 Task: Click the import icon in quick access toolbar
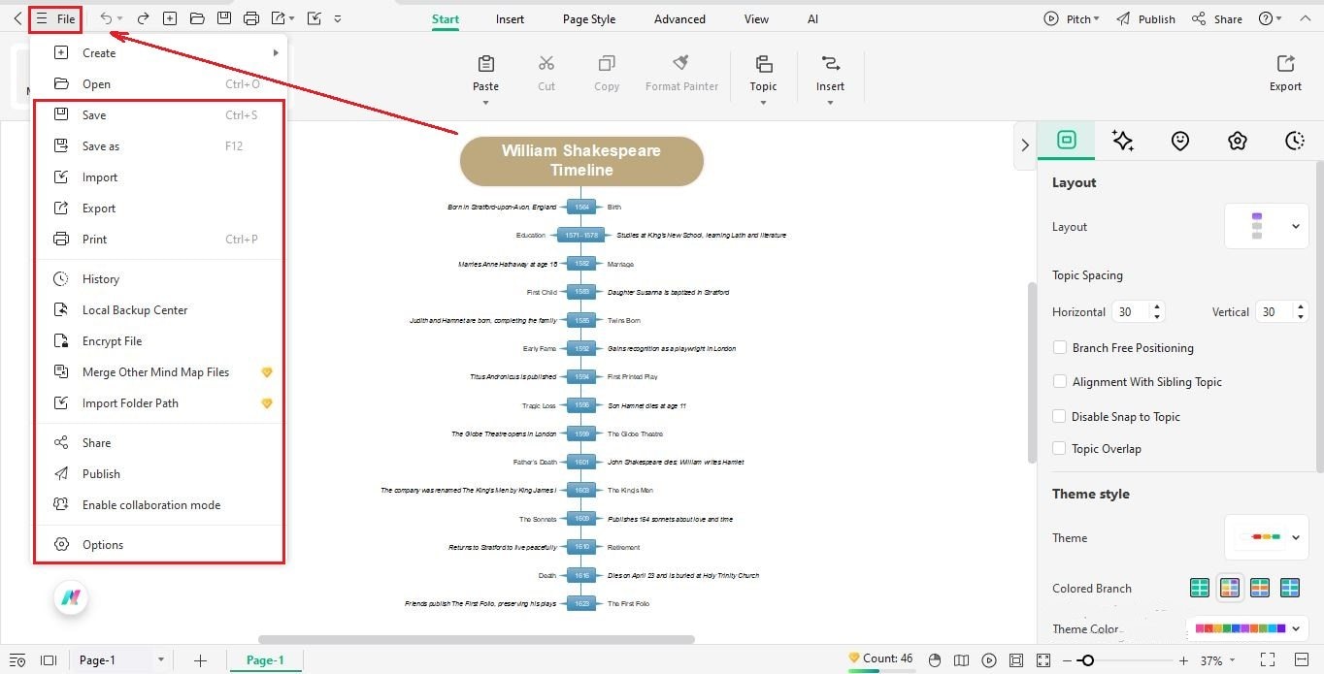(314, 18)
